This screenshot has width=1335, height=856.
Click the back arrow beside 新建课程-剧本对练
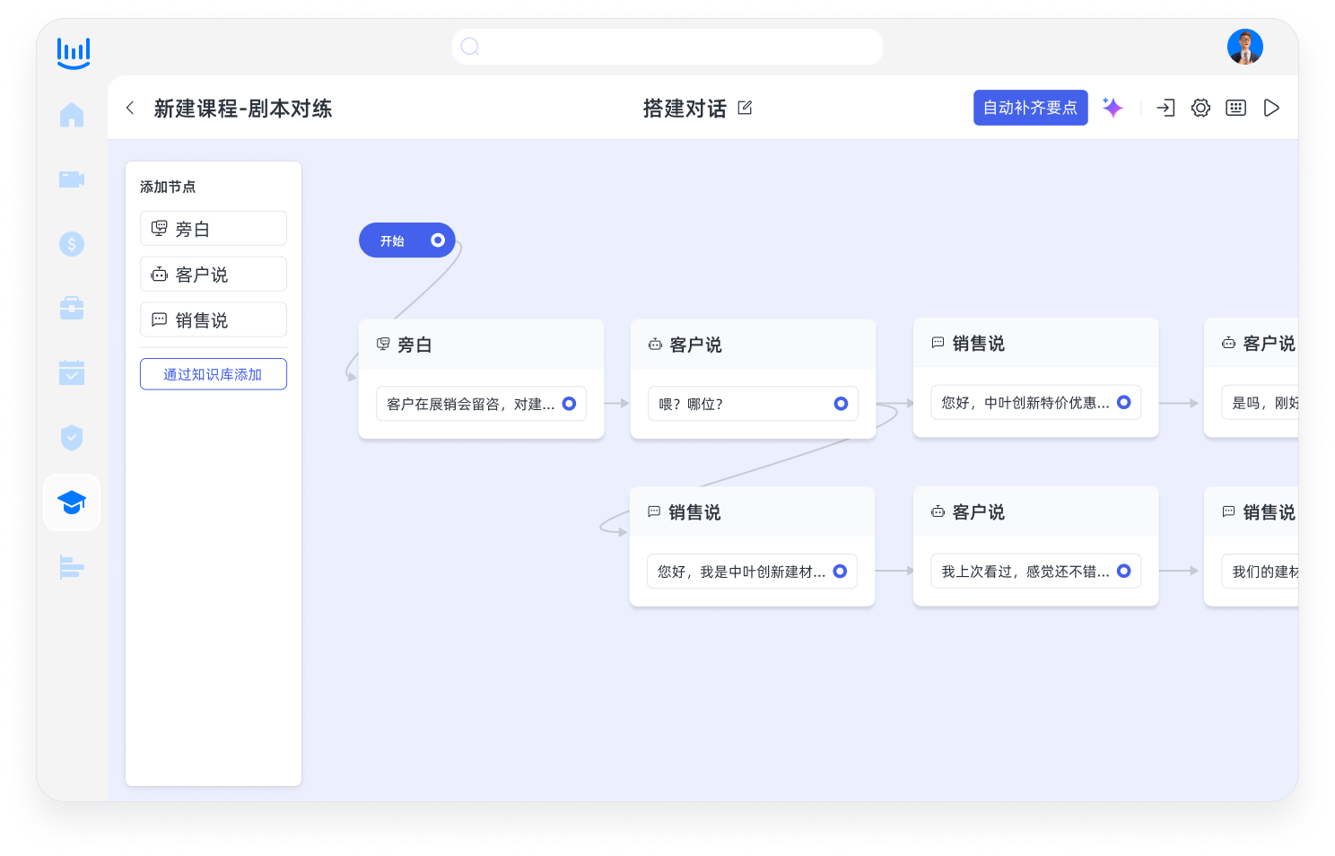tap(131, 108)
